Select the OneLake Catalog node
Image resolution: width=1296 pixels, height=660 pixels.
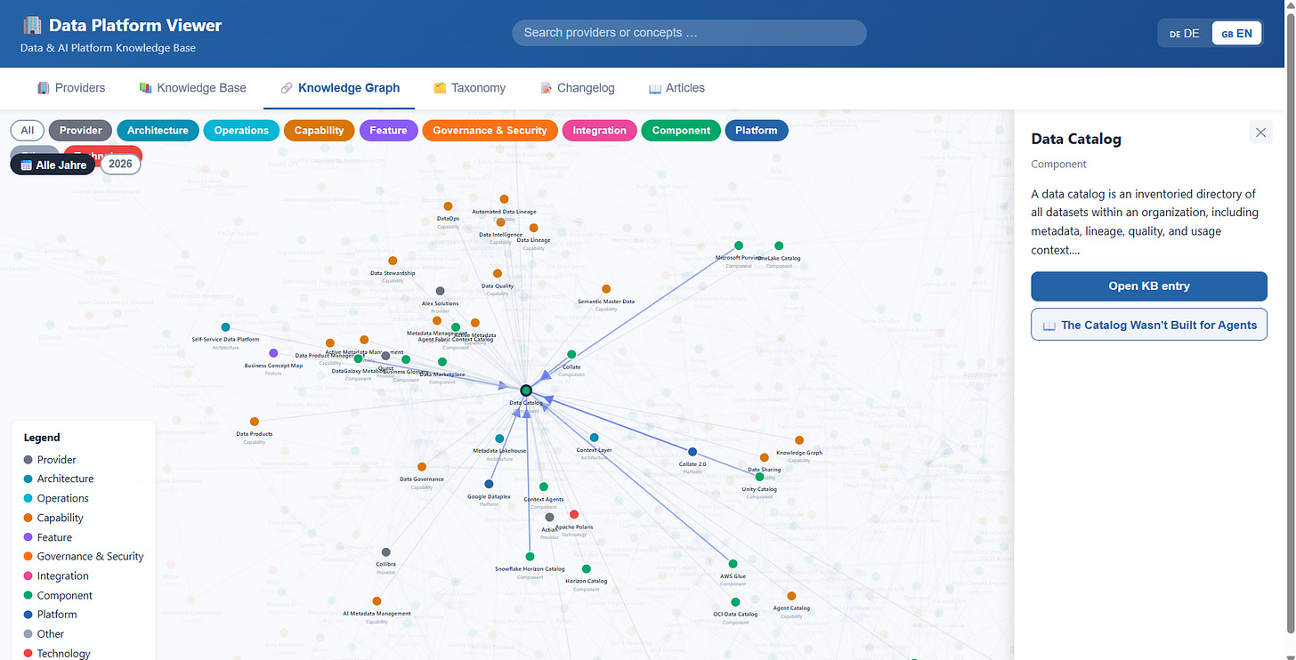coord(779,245)
